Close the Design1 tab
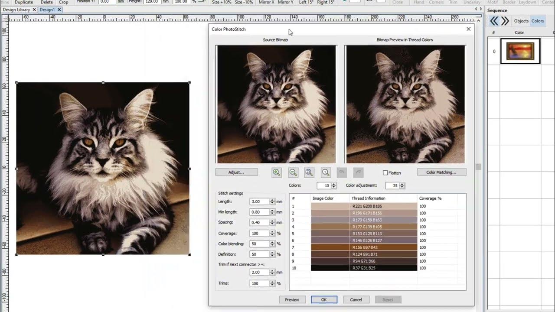555x312 pixels. [59, 10]
